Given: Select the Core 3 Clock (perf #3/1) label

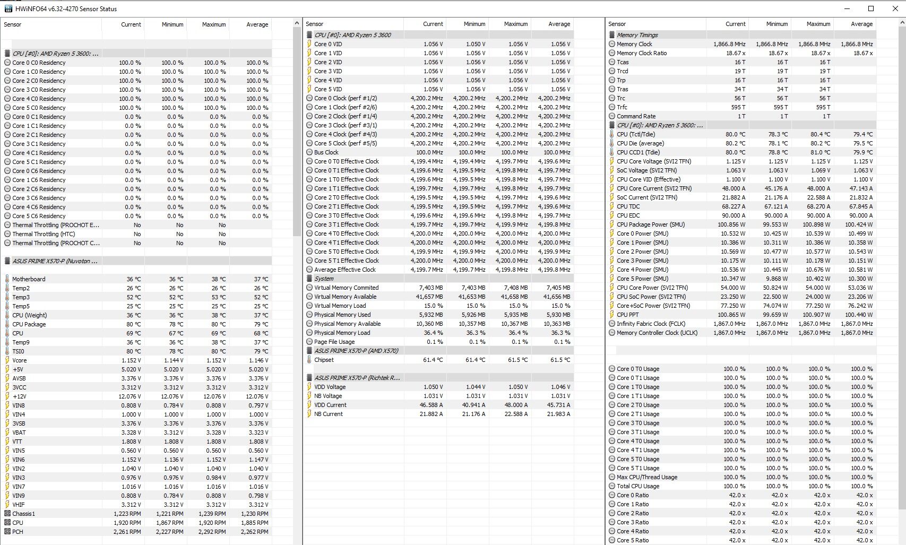Looking at the screenshot, I should click(346, 125).
